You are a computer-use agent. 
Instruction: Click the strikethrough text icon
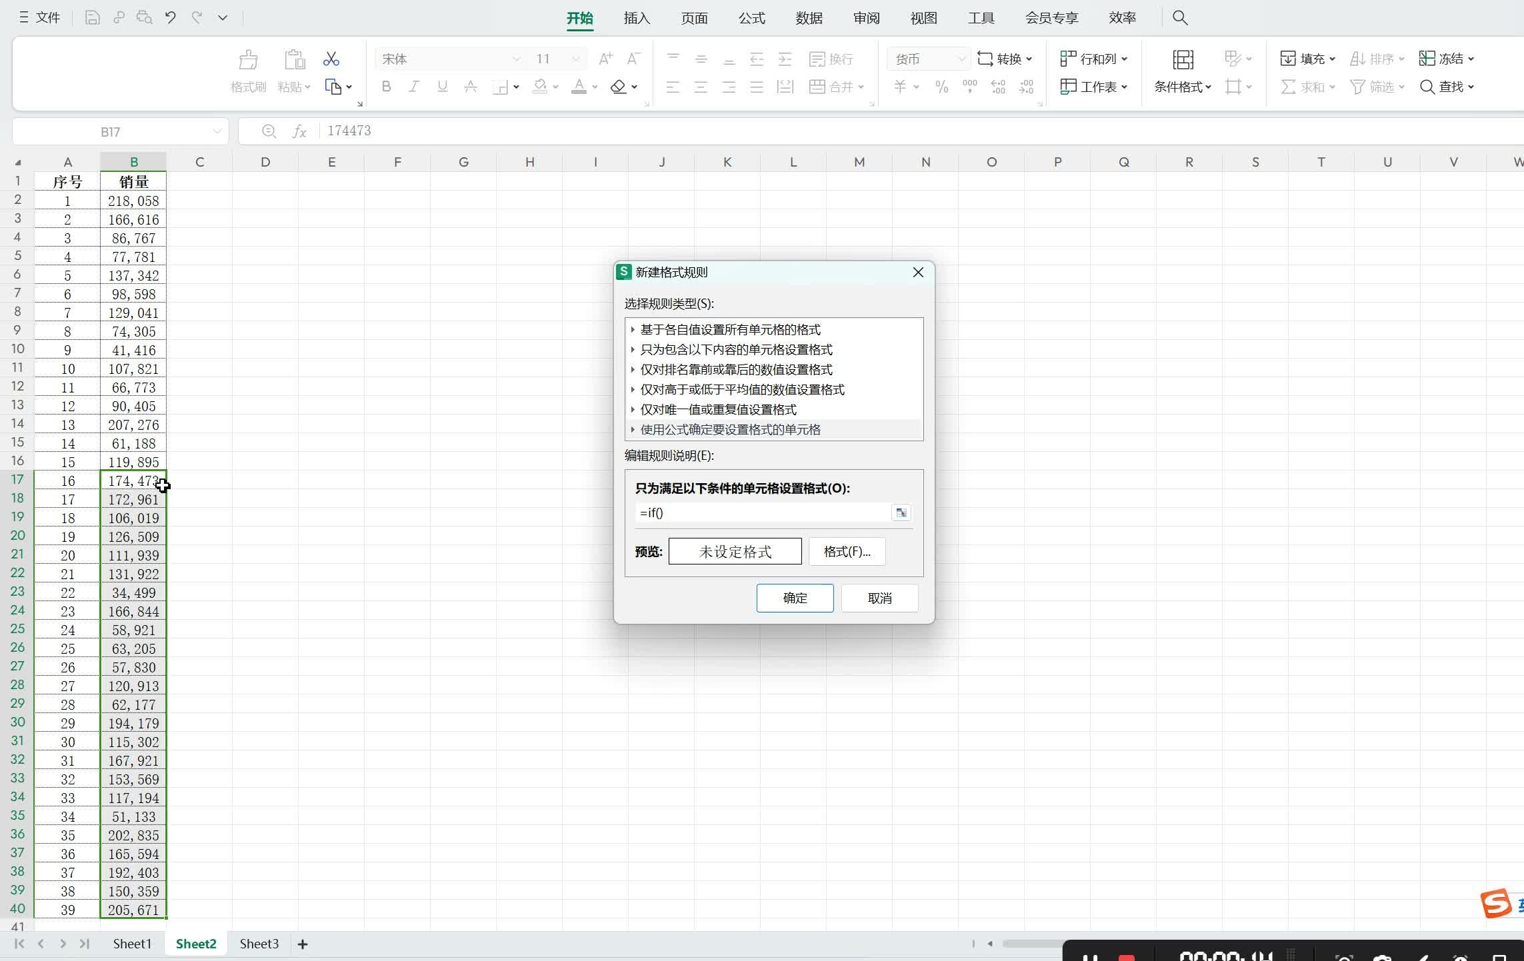click(x=471, y=87)
